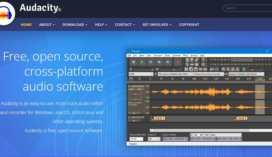Click the Play-at-speed green icon
The image size is (272, 157).
tap(244, 69)
